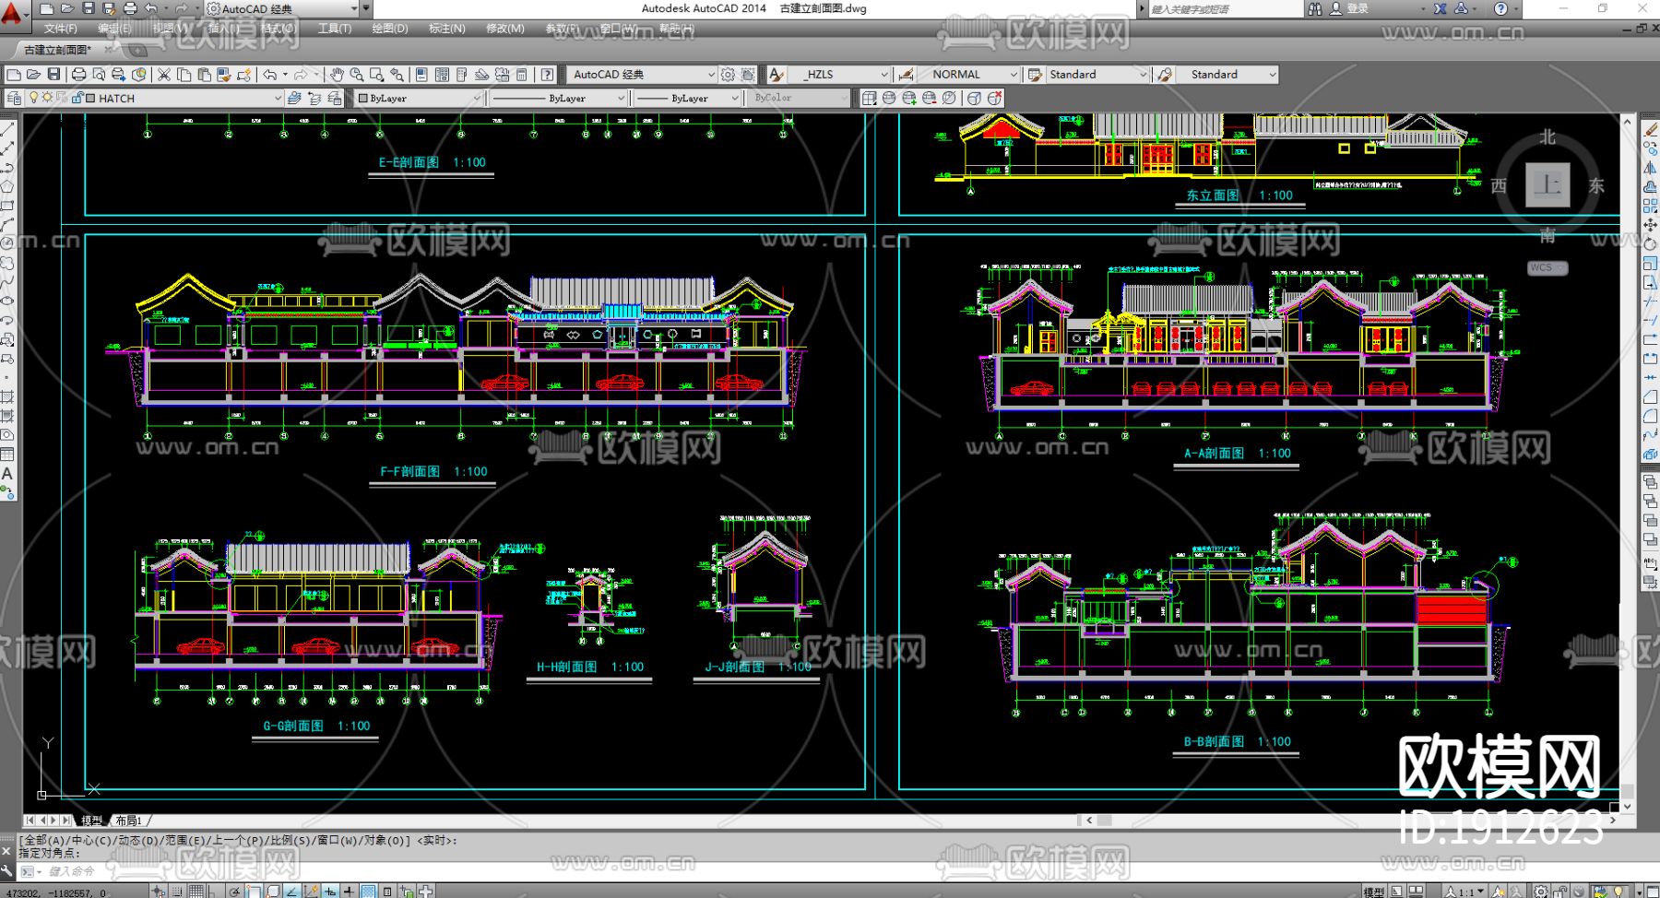This screenshot has width=1660, height=898.
Task: Click the Plot Preview icon
Action: click(99, 75)
